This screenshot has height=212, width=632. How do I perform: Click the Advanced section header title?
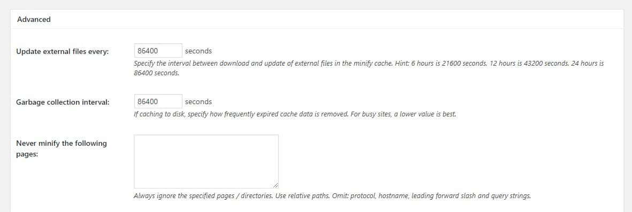pos(34,19)
